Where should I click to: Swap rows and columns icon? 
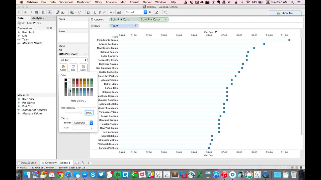coord(89,12)
